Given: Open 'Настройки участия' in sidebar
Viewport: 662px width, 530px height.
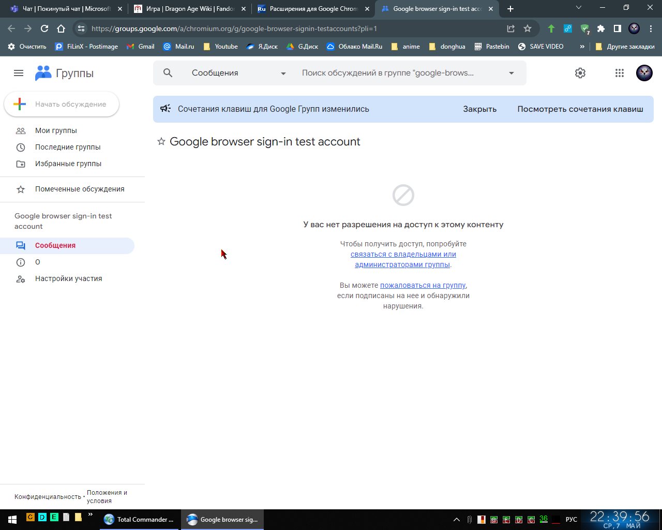Looking at the screenshot, I should pyautogui.click(x=67, y=278).
